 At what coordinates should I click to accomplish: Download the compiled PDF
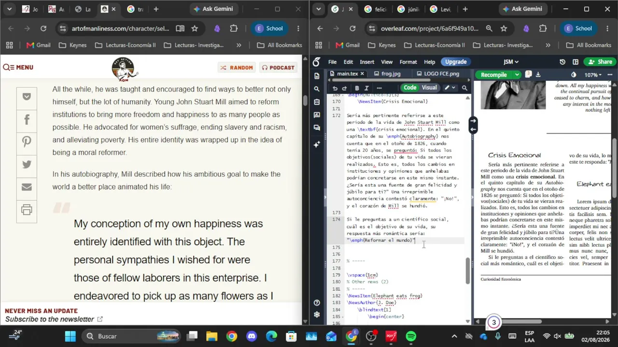coord(538,75)
